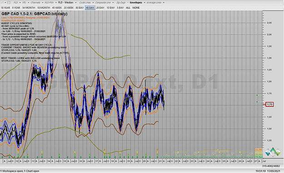Viewport: 284px width, 173px height.
Task: Click the red 1,70 current price label
Action: pyautogui.click(x=270, y=104)
